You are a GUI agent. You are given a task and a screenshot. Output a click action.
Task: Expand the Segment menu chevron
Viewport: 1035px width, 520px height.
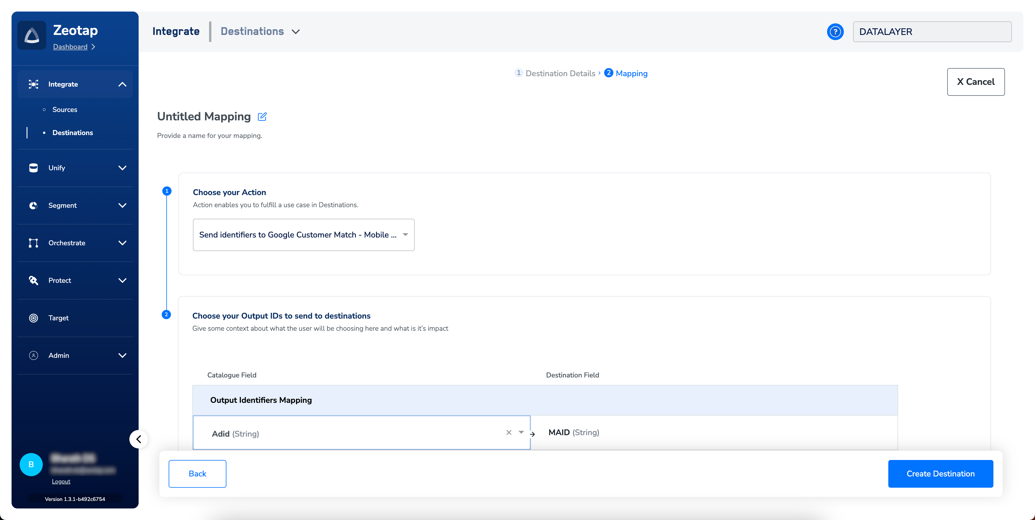(122, 205)
